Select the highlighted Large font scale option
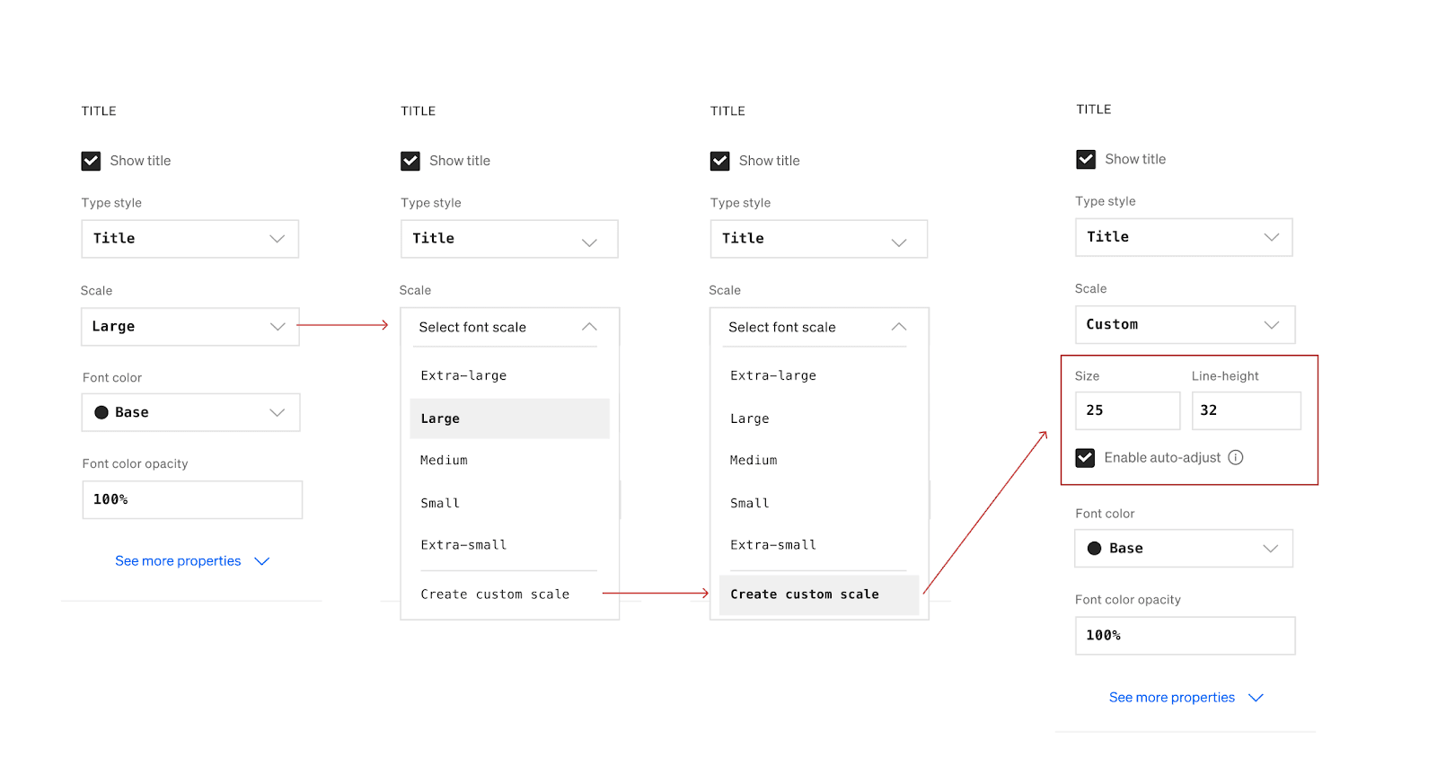This screenshot has height=775, width=1437. coord(509,418)
